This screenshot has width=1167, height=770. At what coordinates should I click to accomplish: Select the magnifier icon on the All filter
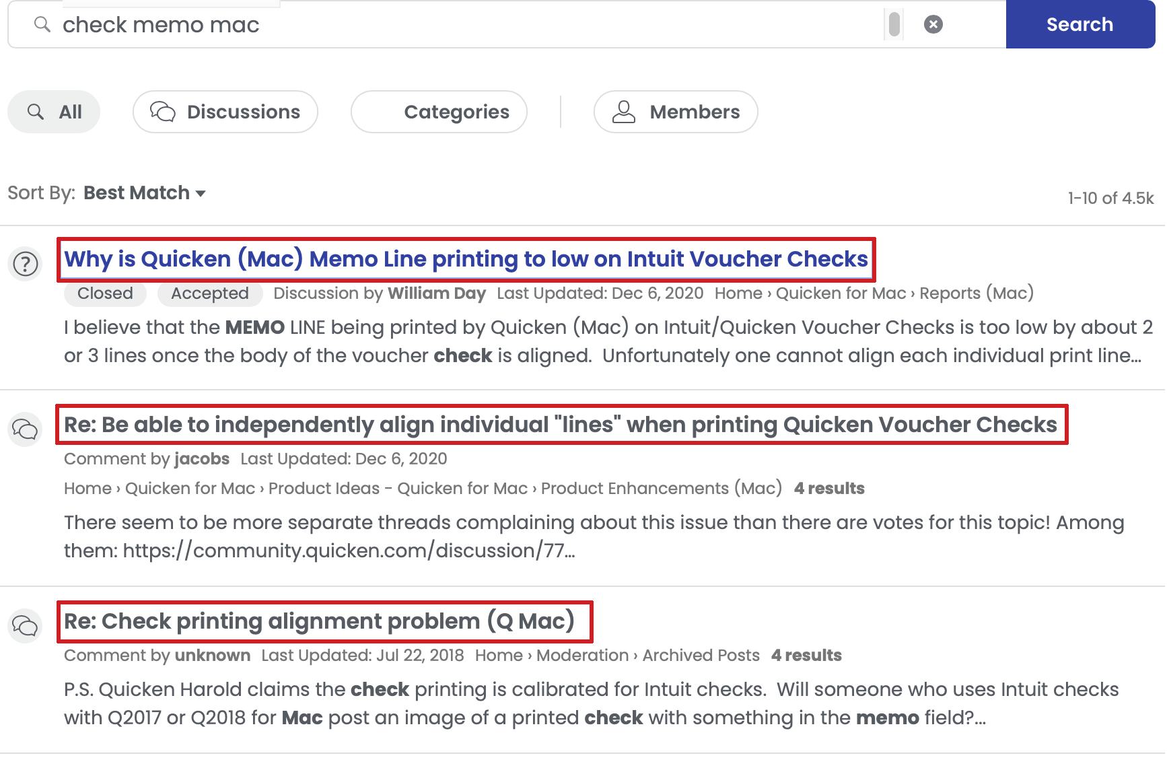[35, 112]
